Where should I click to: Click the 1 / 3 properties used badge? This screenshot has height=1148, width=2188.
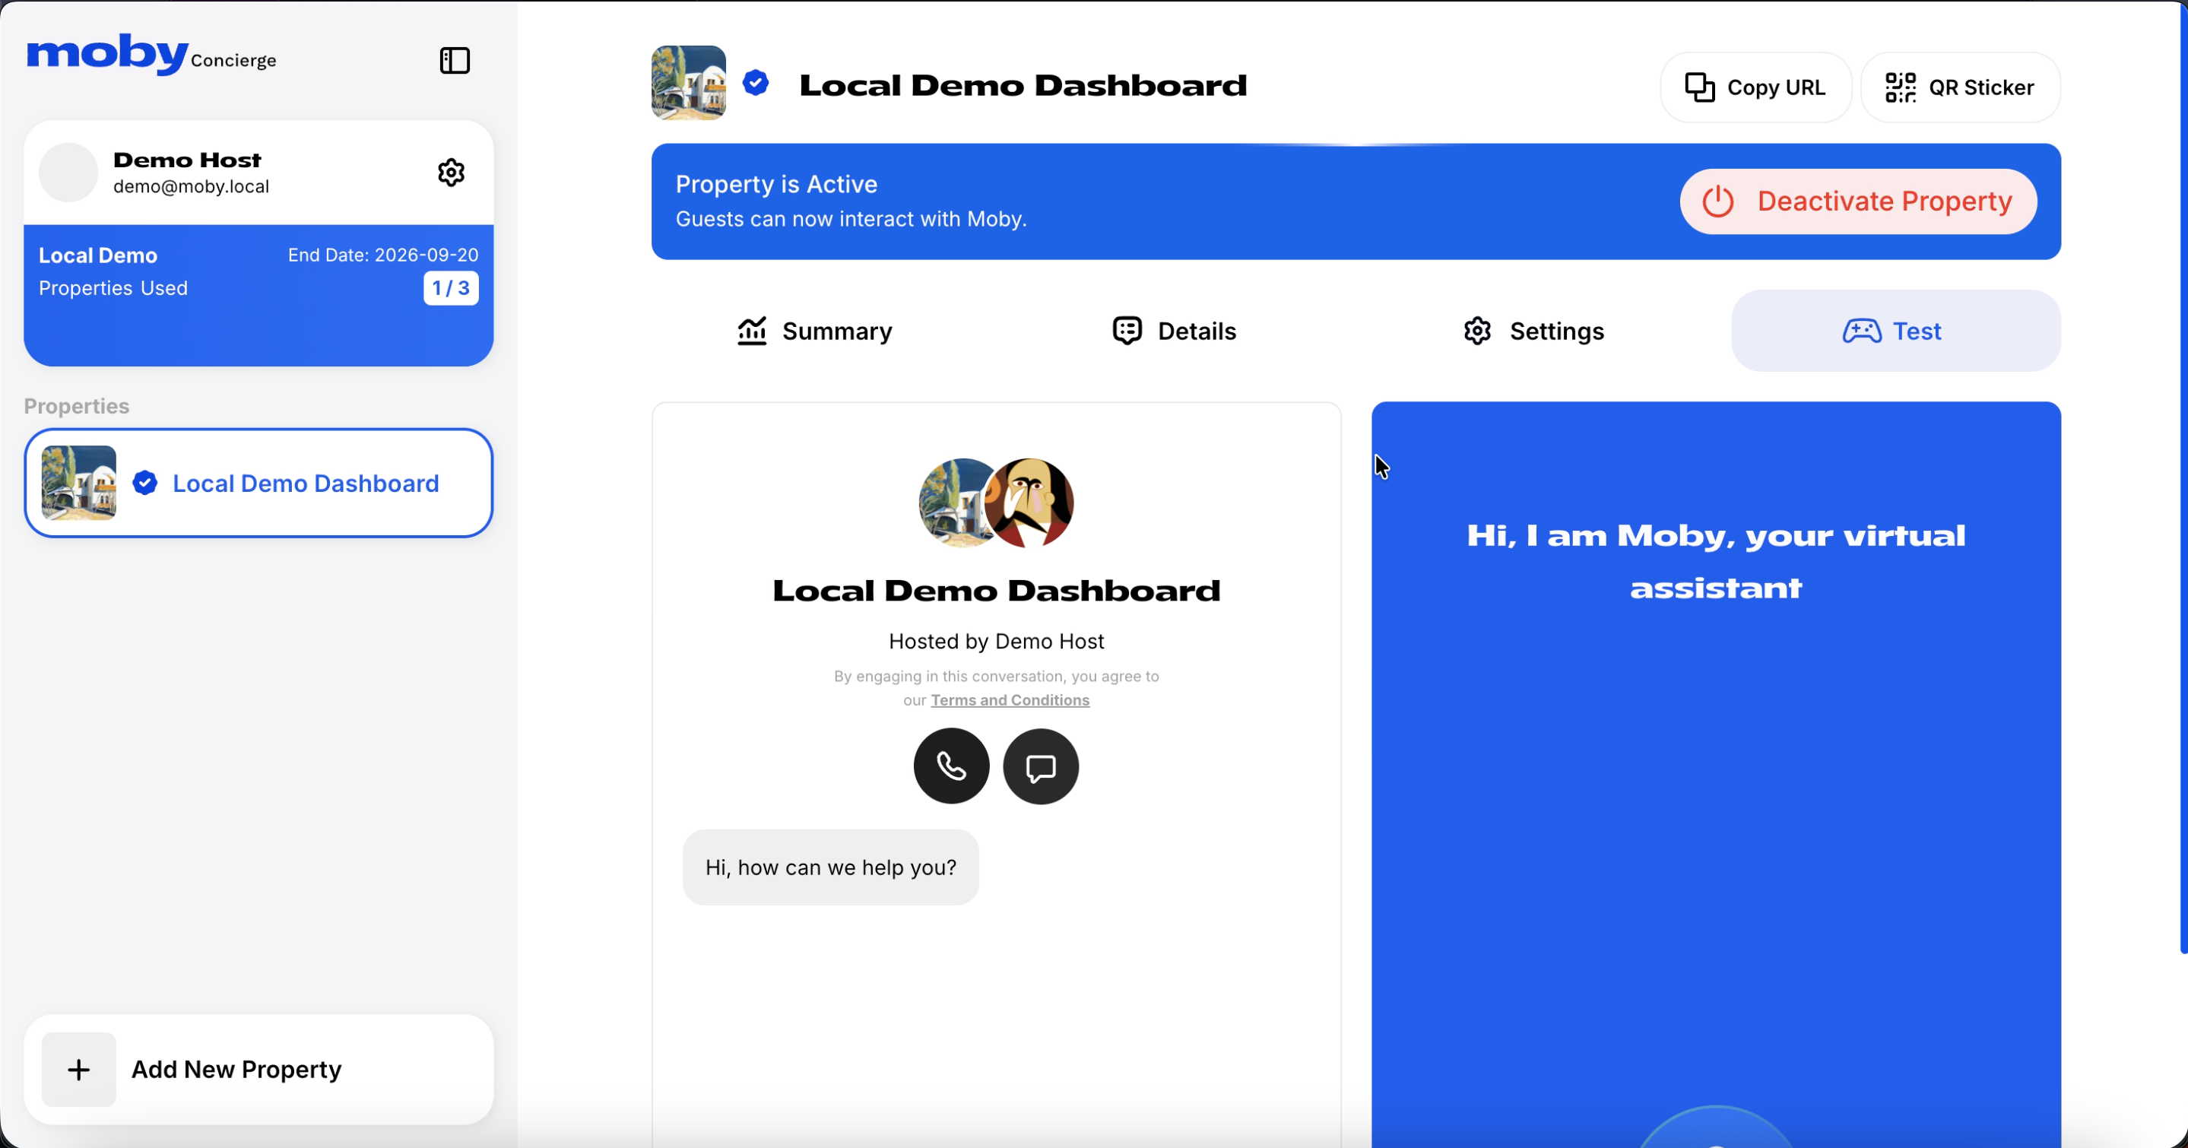pos(451,288)
